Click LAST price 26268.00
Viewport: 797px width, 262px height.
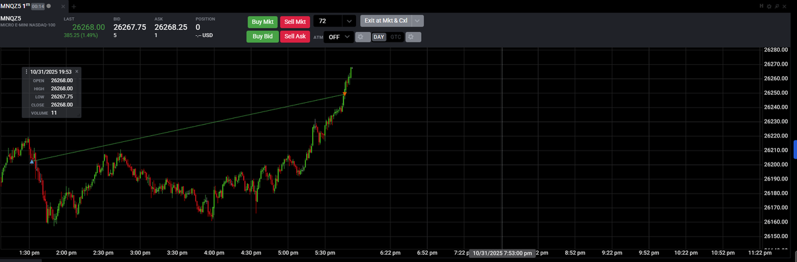[88, 27]
